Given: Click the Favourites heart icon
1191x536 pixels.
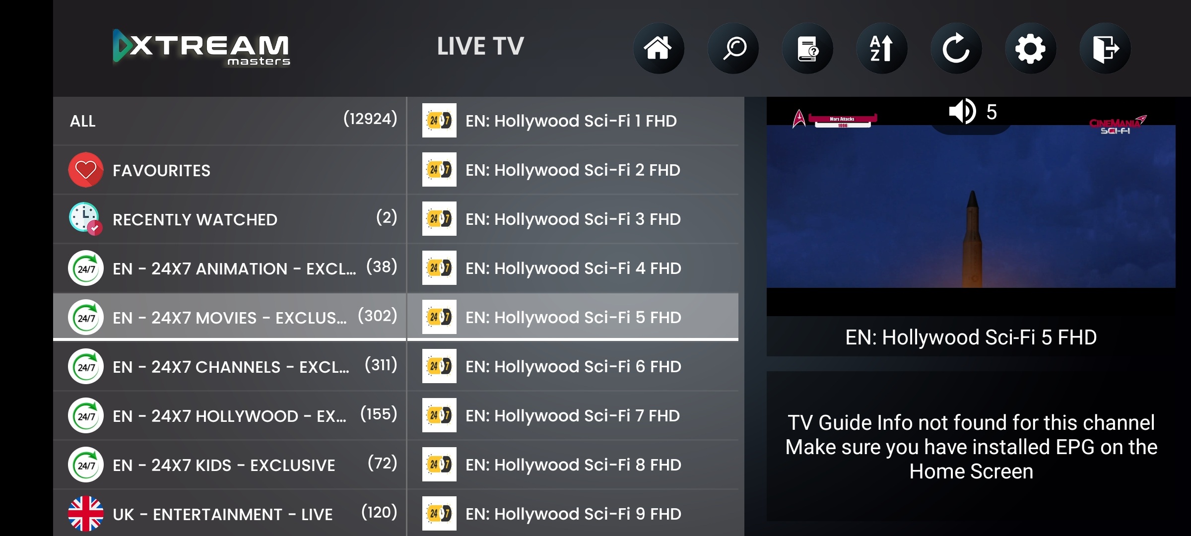Looking at the screenshot, I should (x=85, y=169).
